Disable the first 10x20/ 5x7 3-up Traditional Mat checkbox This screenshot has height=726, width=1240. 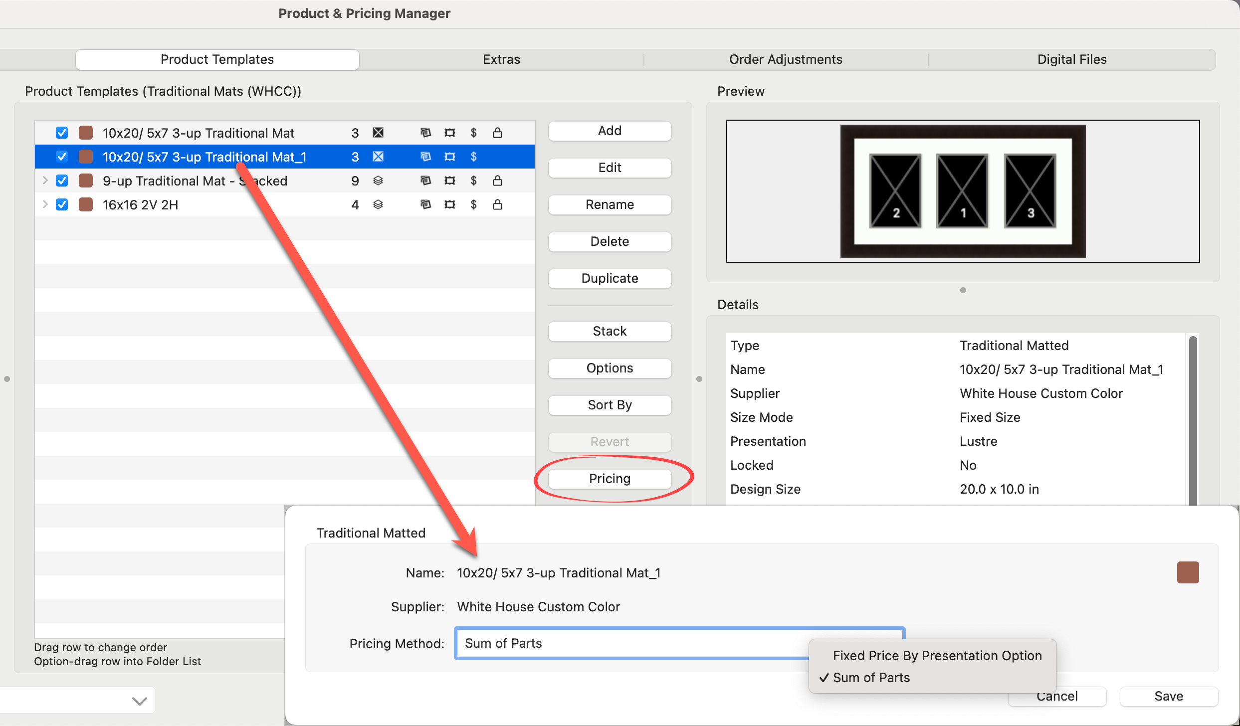pos(62,133)
